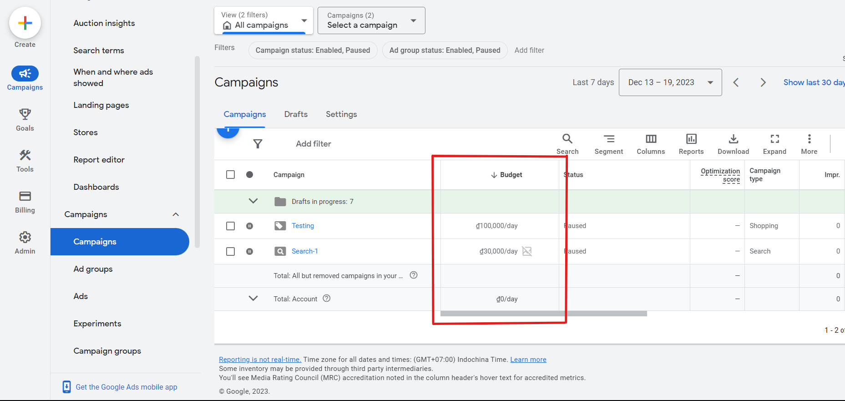Go to next date range arrow

coord(763,82)
